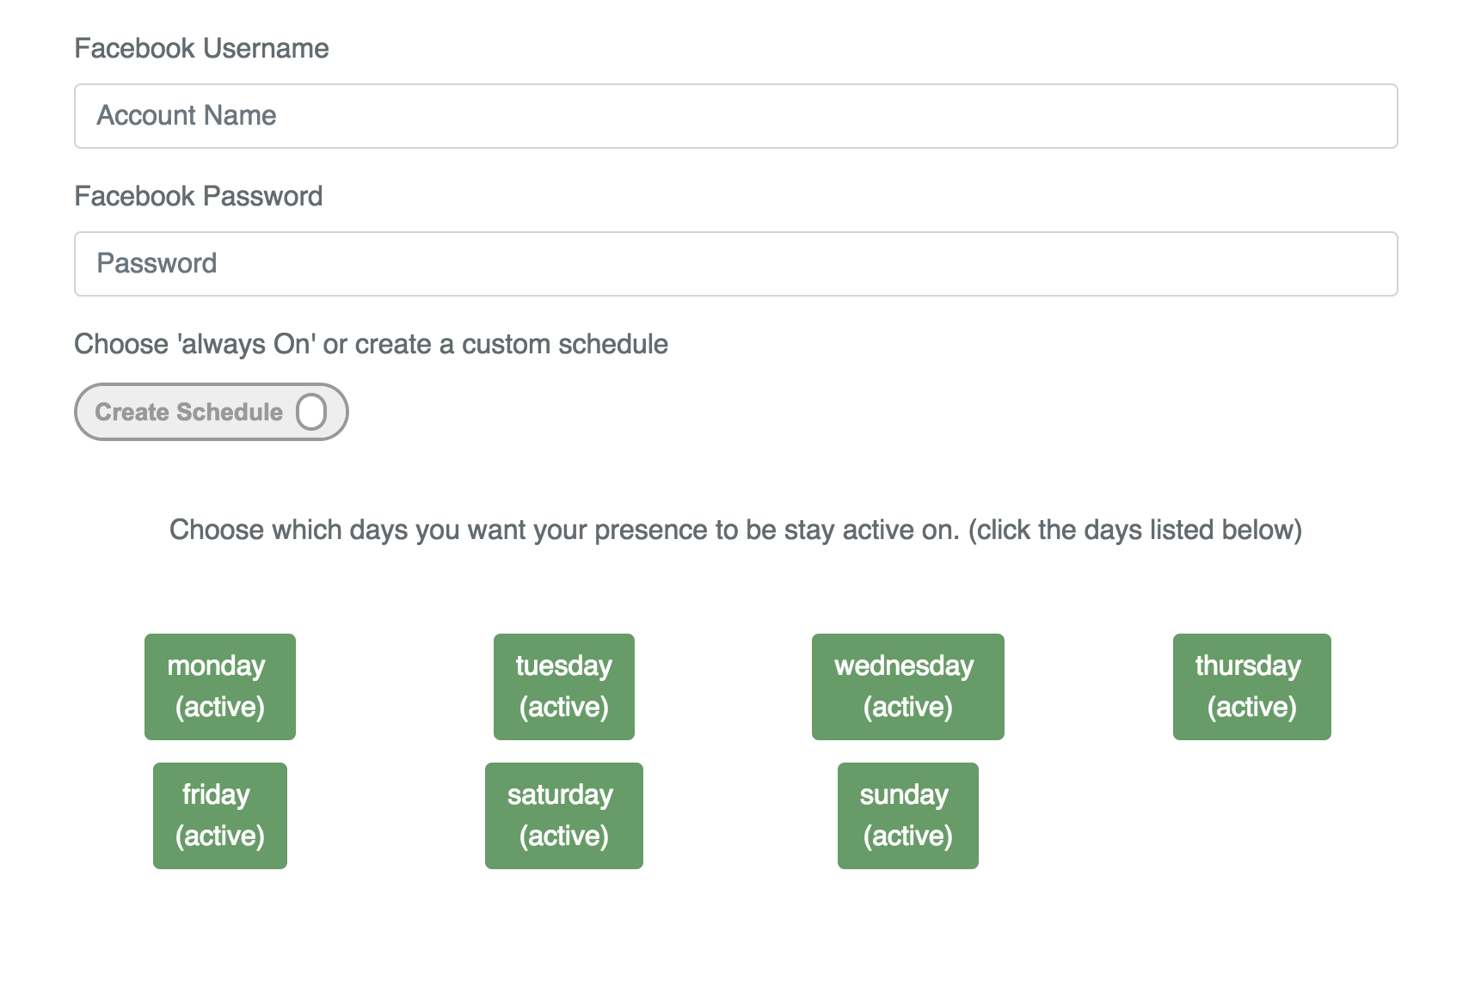The width and height of the screenshot is (1481, 999).
Task: Click the Facebook Username label
Action: coord(201,48)
